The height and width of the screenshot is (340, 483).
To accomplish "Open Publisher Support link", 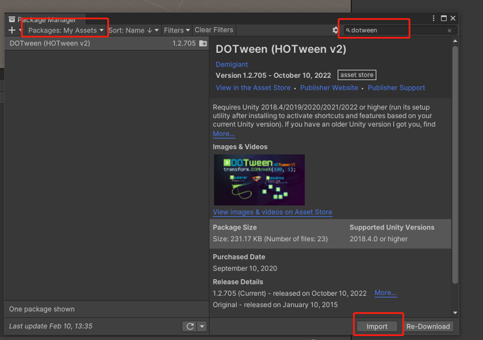I will (x=396, y=88).
